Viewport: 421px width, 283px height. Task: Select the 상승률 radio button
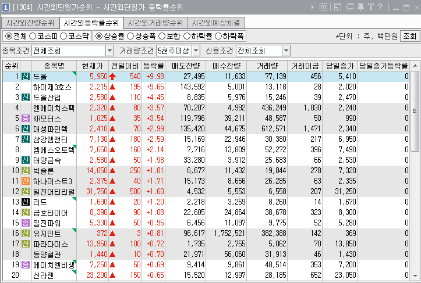click(99, 36)
